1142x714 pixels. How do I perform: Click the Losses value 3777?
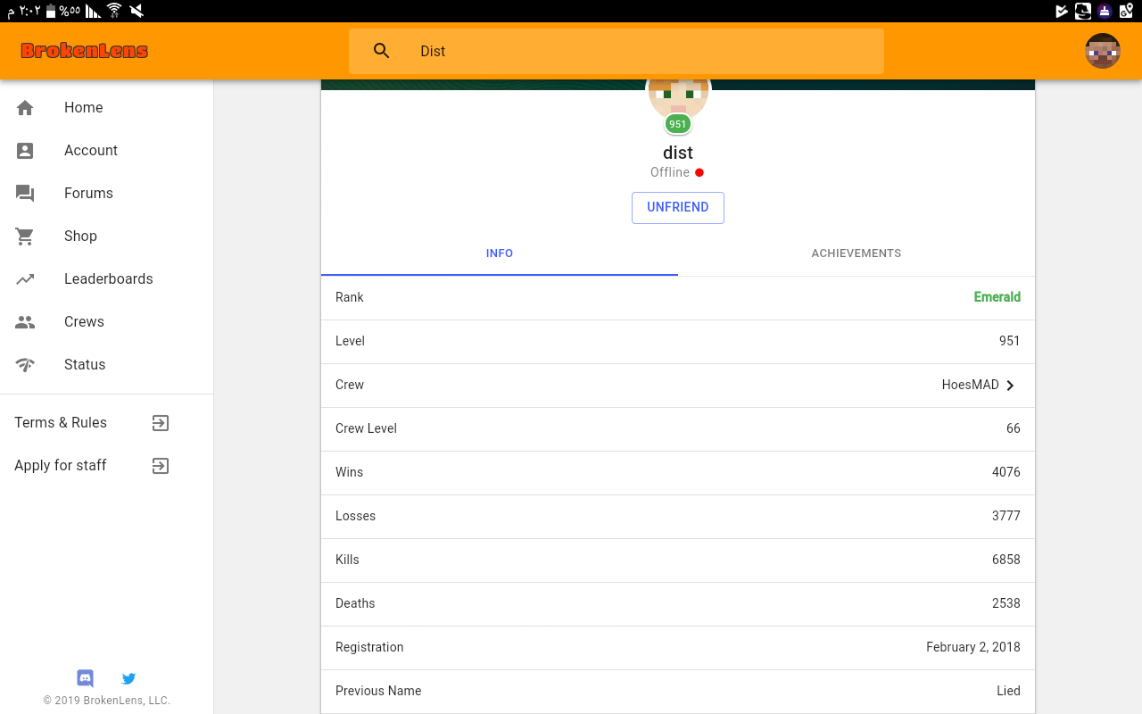point(1006,516)
